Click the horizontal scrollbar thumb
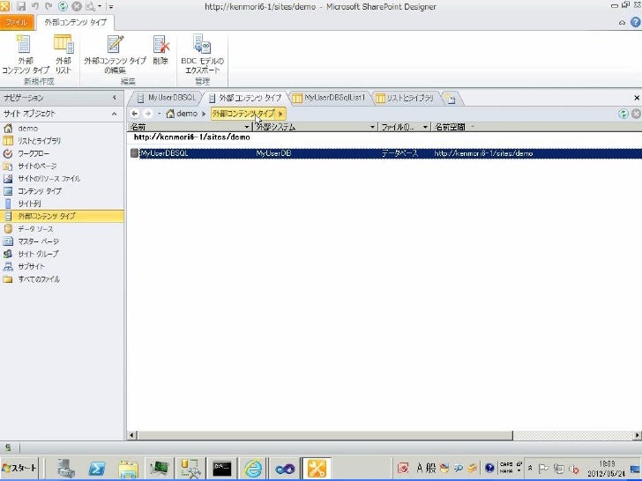This screenshot has height=481, width=642. (325, 435)
